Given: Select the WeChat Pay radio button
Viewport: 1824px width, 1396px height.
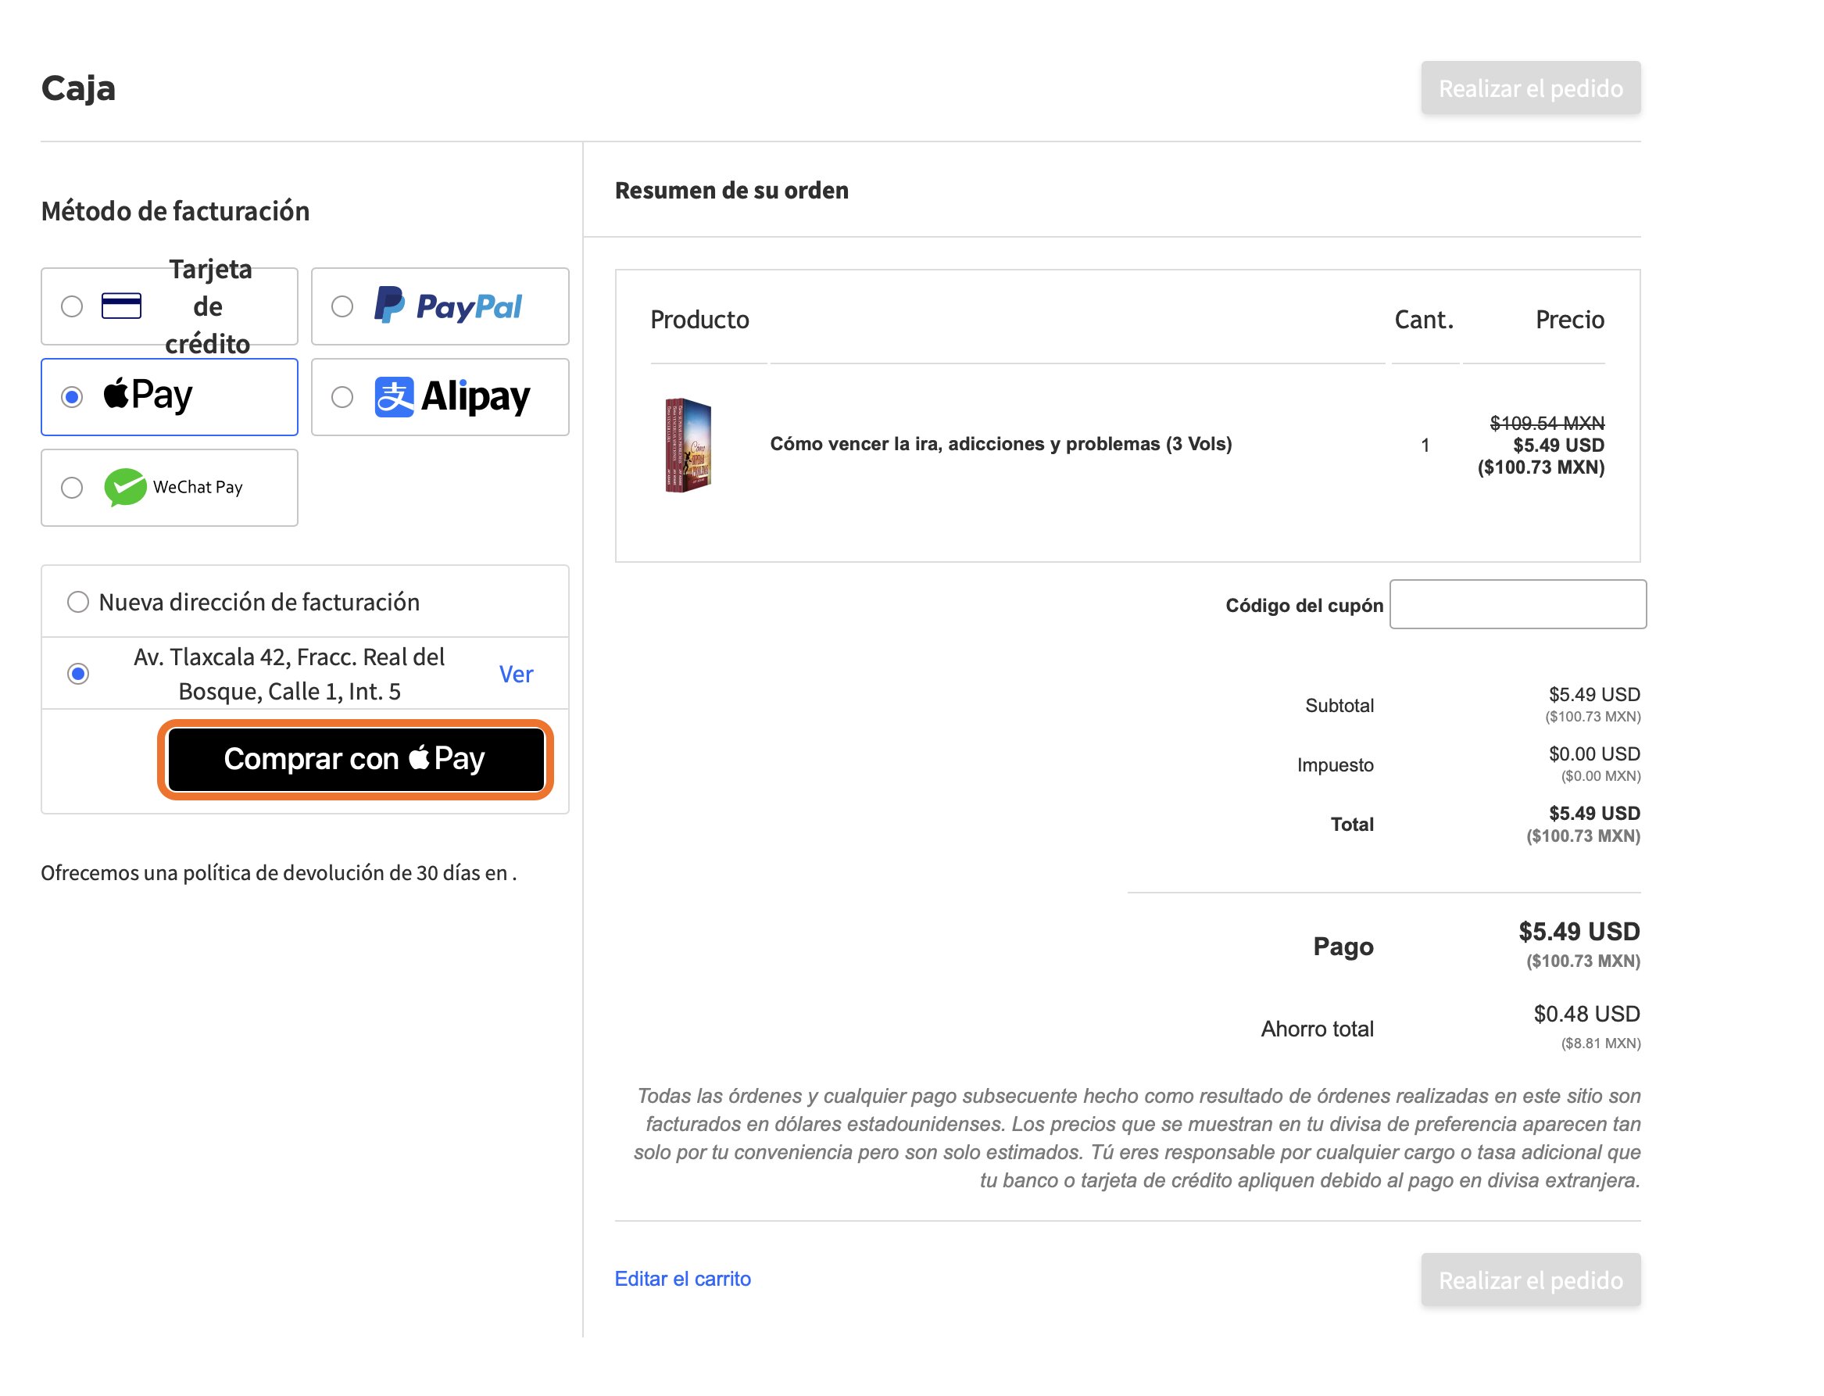Looking at the screenshot, I should click(72, 488).
